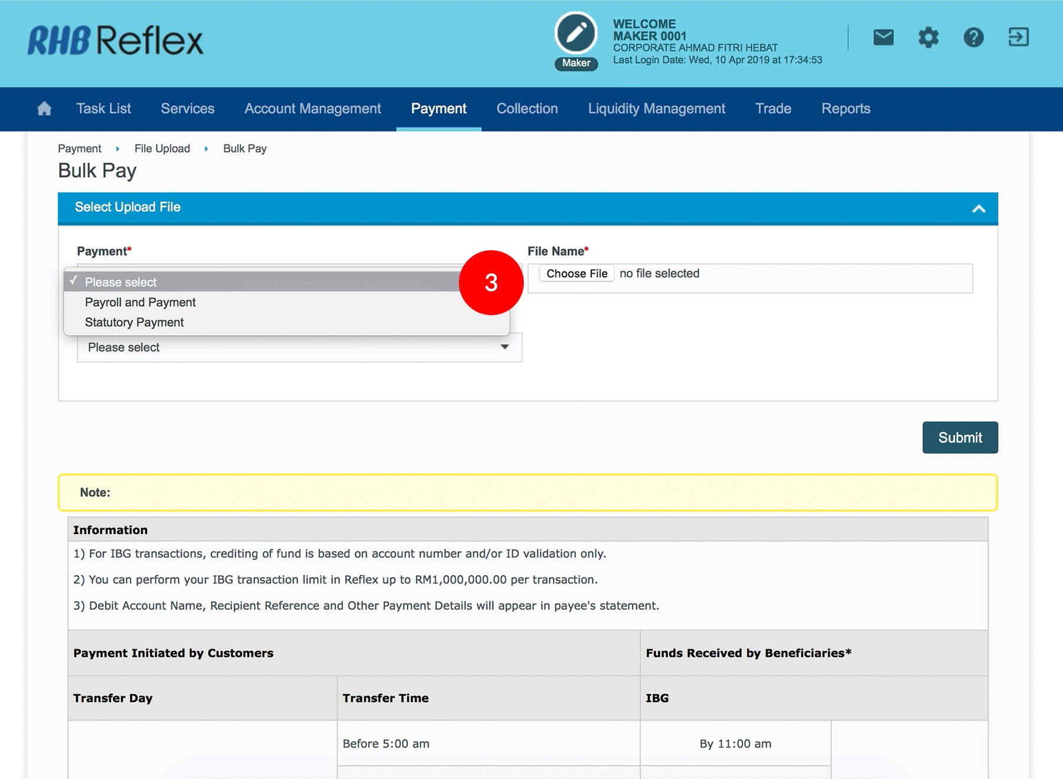The image size is (1063, 779).
Task: Click the RHB Reflex logo
Action: pyautogui.click(x=116, y=41)
